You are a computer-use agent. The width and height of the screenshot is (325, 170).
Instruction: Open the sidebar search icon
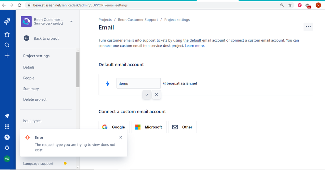pos(7,45)
